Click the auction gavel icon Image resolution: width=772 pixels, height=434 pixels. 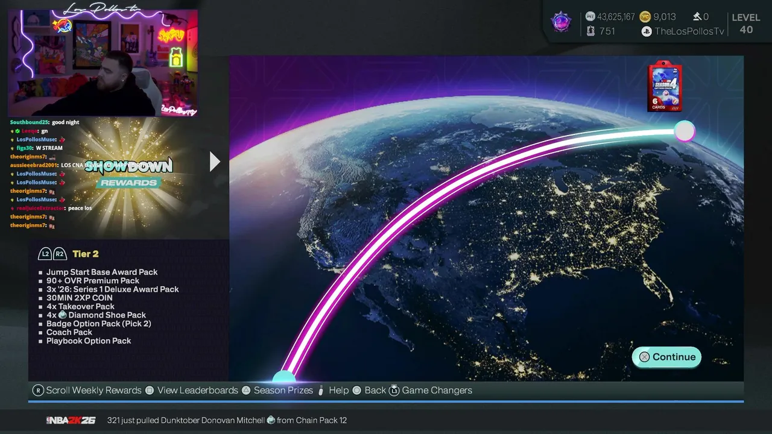click(x=697, y=17)
